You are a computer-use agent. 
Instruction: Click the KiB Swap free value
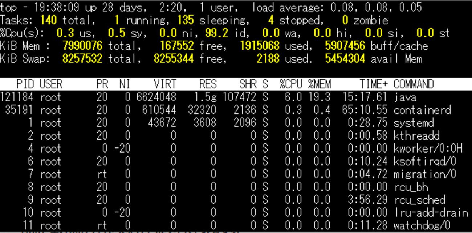[x=174, y=59]
